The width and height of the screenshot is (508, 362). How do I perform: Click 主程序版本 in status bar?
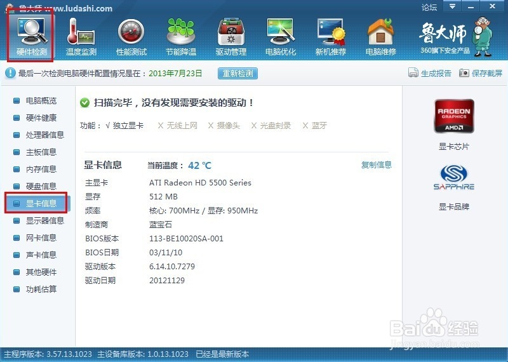tap(48, 354)
